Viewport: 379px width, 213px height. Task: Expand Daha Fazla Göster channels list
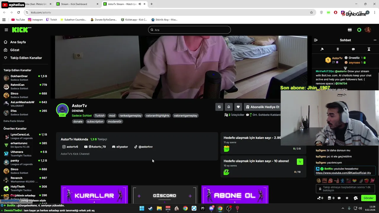(x=14, y=121)
